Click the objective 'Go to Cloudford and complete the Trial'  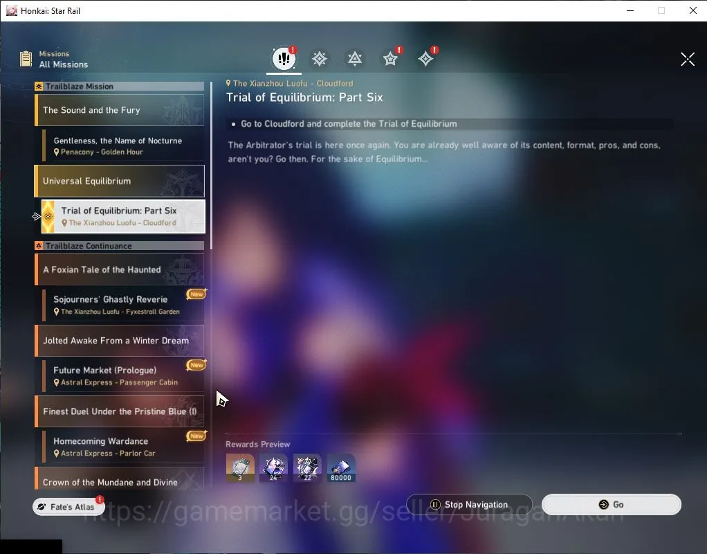tap(349, 124)
